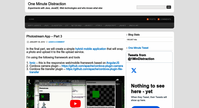
Task: Click the Posts RSS feed icon
Action: point(148,19)
